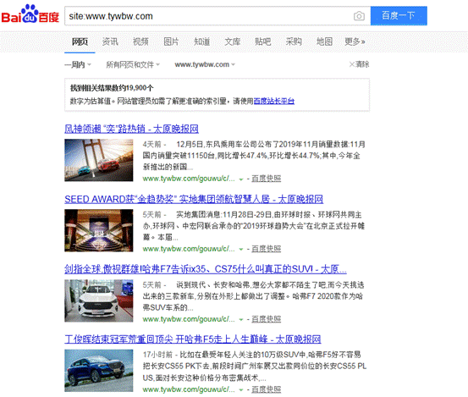Viewport: 468px width, 397px height.
Task: Click the 17小时前 snippet about 10万级SUV
Action: point(255,367)
